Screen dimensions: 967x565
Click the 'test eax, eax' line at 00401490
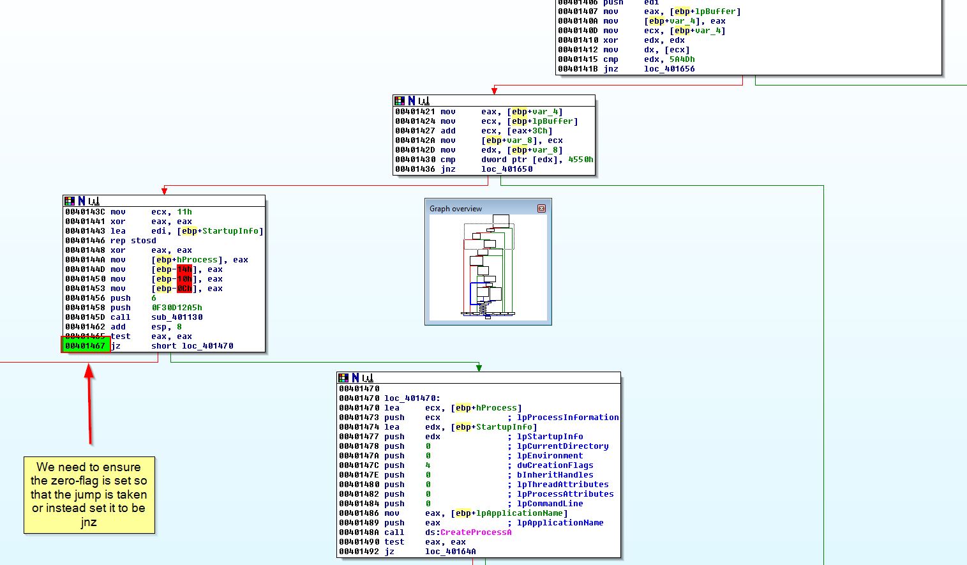point(402,542)
